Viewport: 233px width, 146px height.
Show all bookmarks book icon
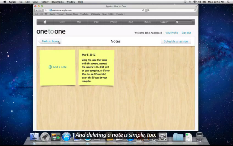point(41,14)
